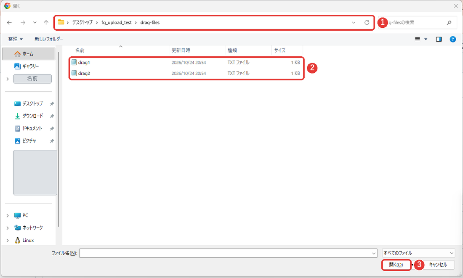Create a folder with 新しいフォルダー
This screenshot has height=278, width=463.
(49, 39)
